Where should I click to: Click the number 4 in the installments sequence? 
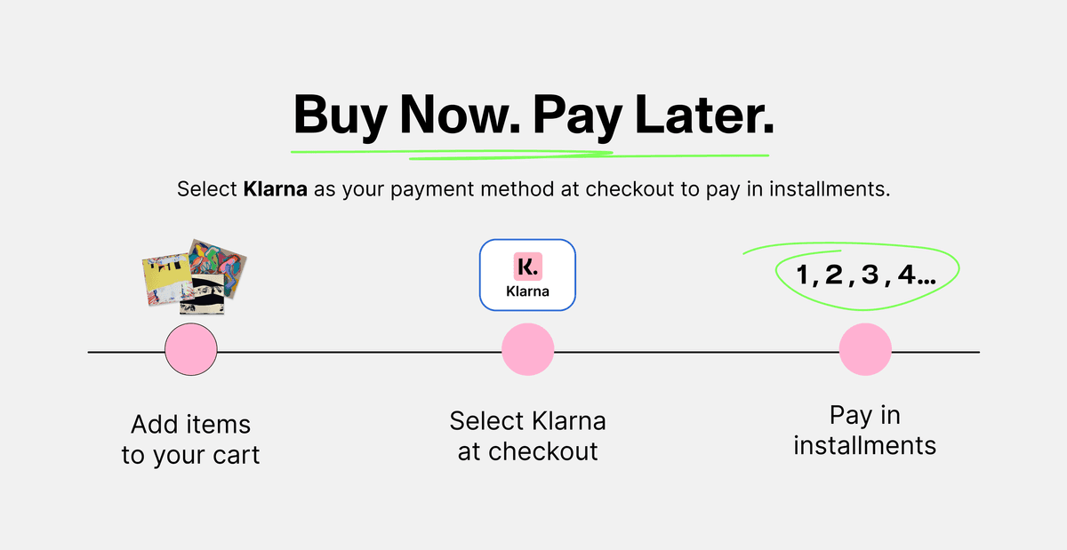(906, 276)
